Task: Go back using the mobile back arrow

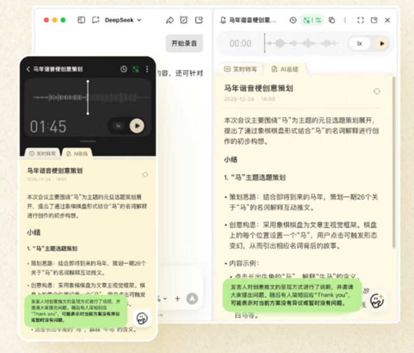Action: coord(28,69)
